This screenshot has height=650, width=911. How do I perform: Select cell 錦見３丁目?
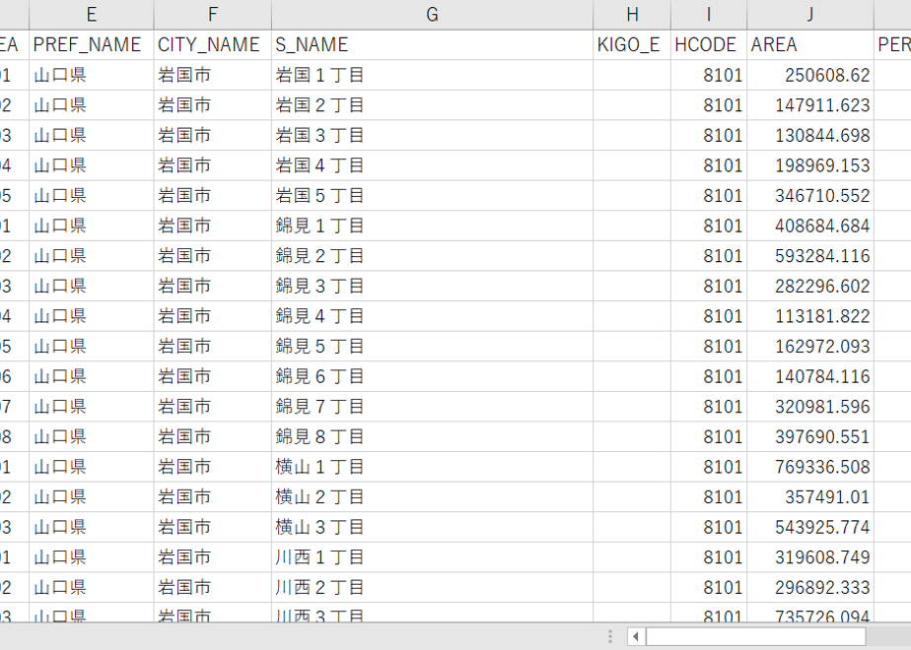pyautogui.click(x=432, y=287)
